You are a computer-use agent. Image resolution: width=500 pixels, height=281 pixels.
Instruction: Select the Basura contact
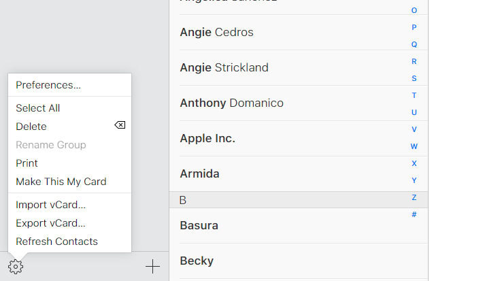(199, 225)
